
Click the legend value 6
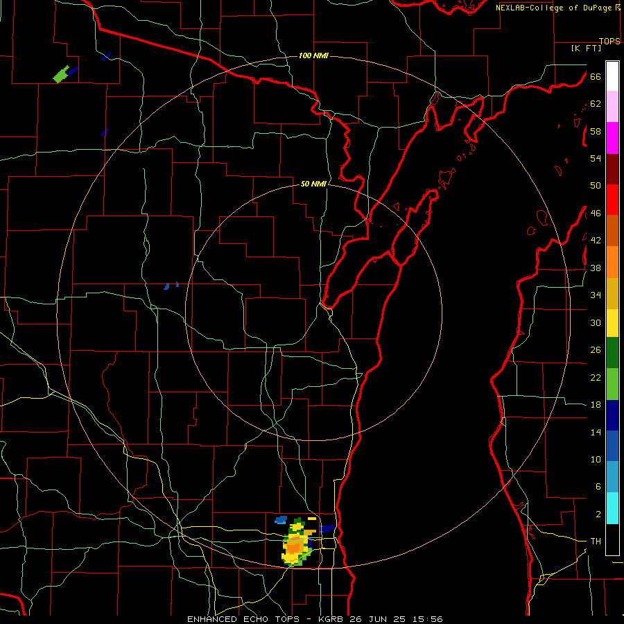[598, 487]
